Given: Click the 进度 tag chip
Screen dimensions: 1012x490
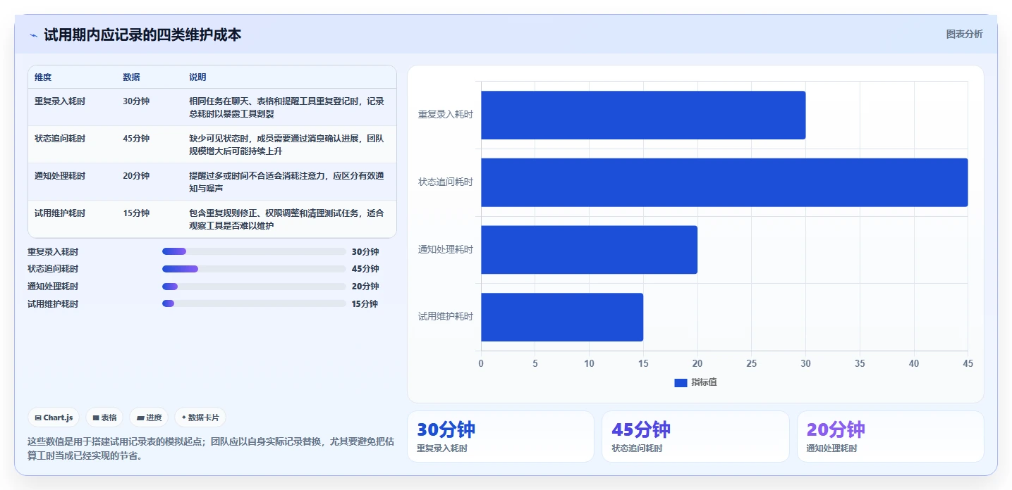Looking at the screenshot, I should [149, 417].
